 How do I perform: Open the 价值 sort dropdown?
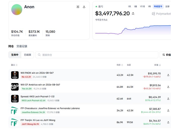166,55
